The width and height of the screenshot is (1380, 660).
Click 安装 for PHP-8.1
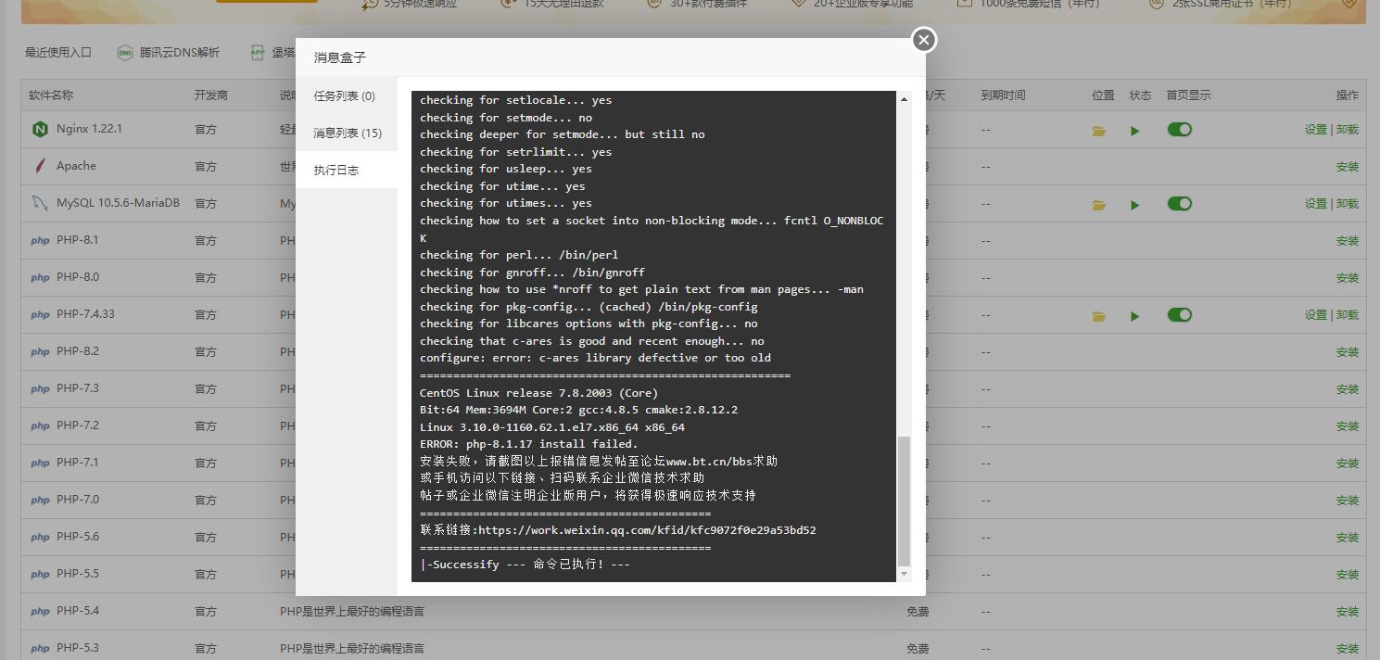click(1348, 241)
